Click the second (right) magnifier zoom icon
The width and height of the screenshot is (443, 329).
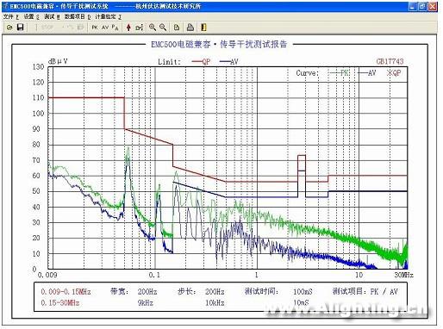(x=163, y=28)
